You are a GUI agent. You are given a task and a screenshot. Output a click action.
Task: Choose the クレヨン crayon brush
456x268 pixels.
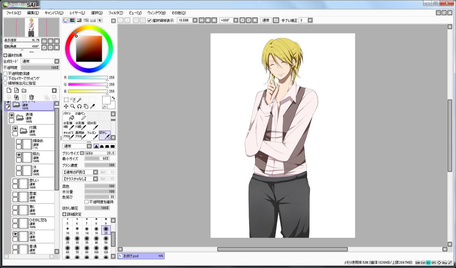point(93,135)
